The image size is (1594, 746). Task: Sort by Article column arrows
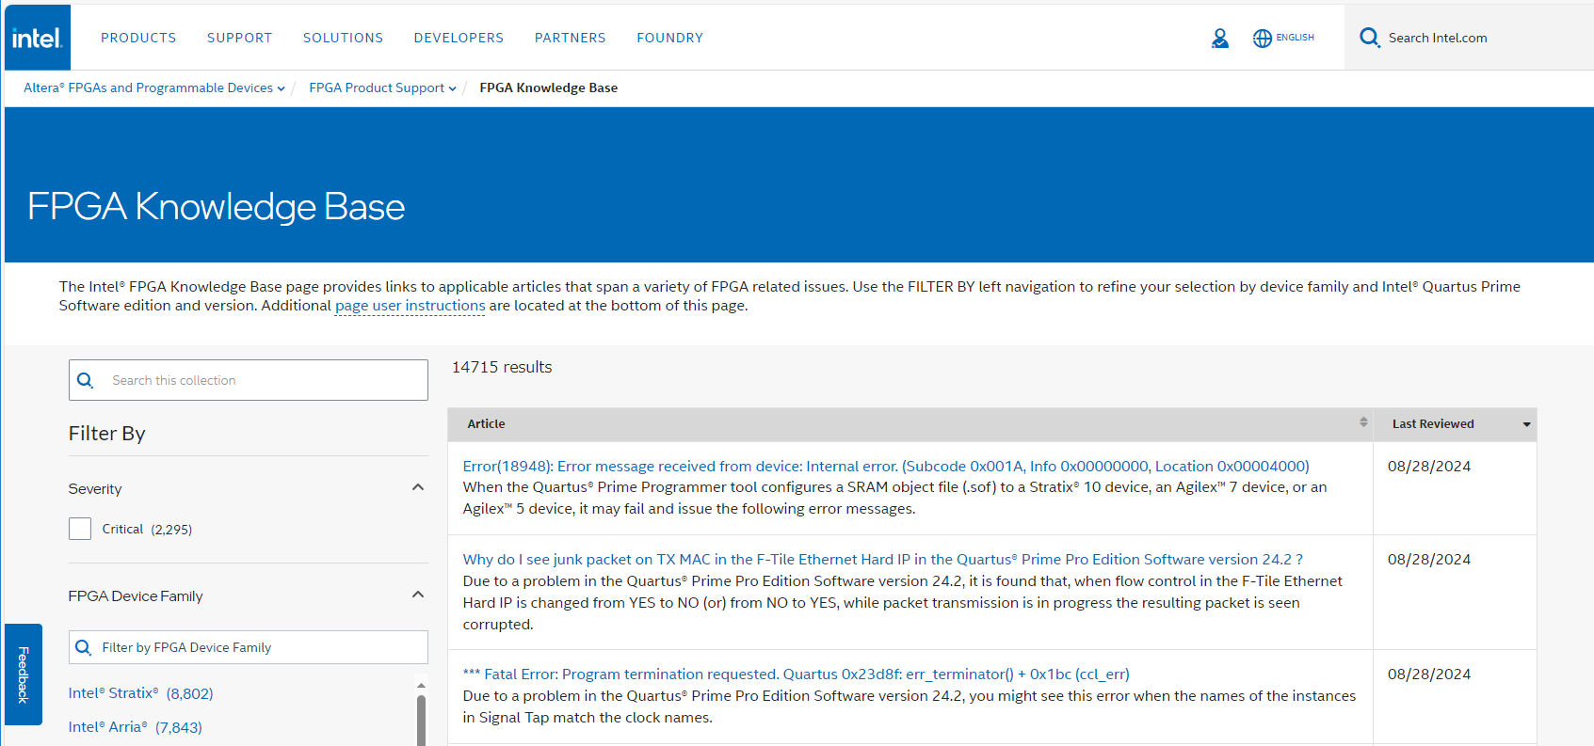1363,422
